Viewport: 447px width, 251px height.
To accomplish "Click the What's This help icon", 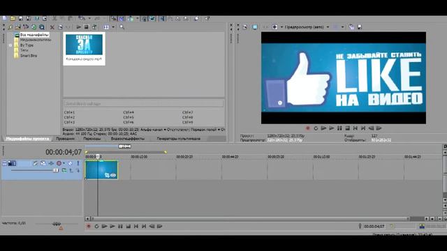I will point(207,19).
